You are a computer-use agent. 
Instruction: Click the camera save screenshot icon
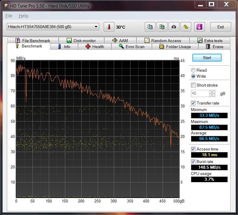tap(174, 27)
